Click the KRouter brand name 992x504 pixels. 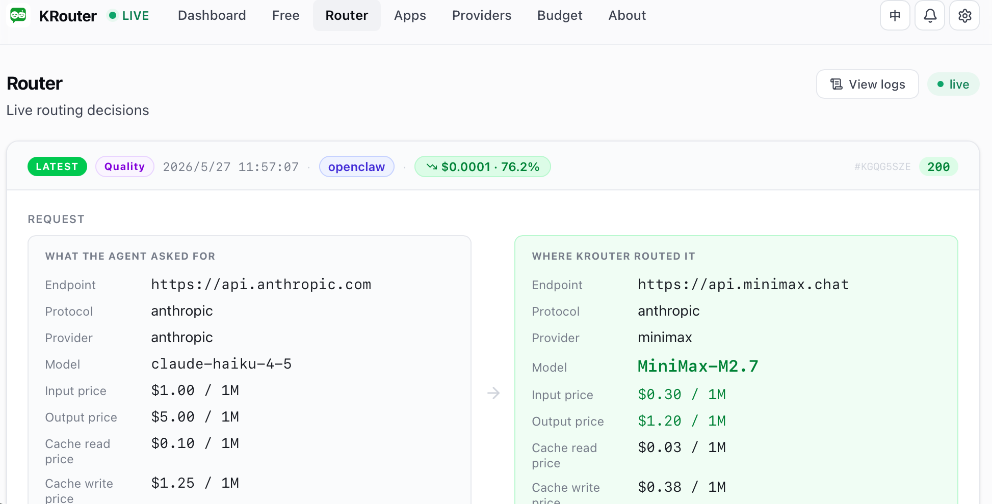(68, 16)
